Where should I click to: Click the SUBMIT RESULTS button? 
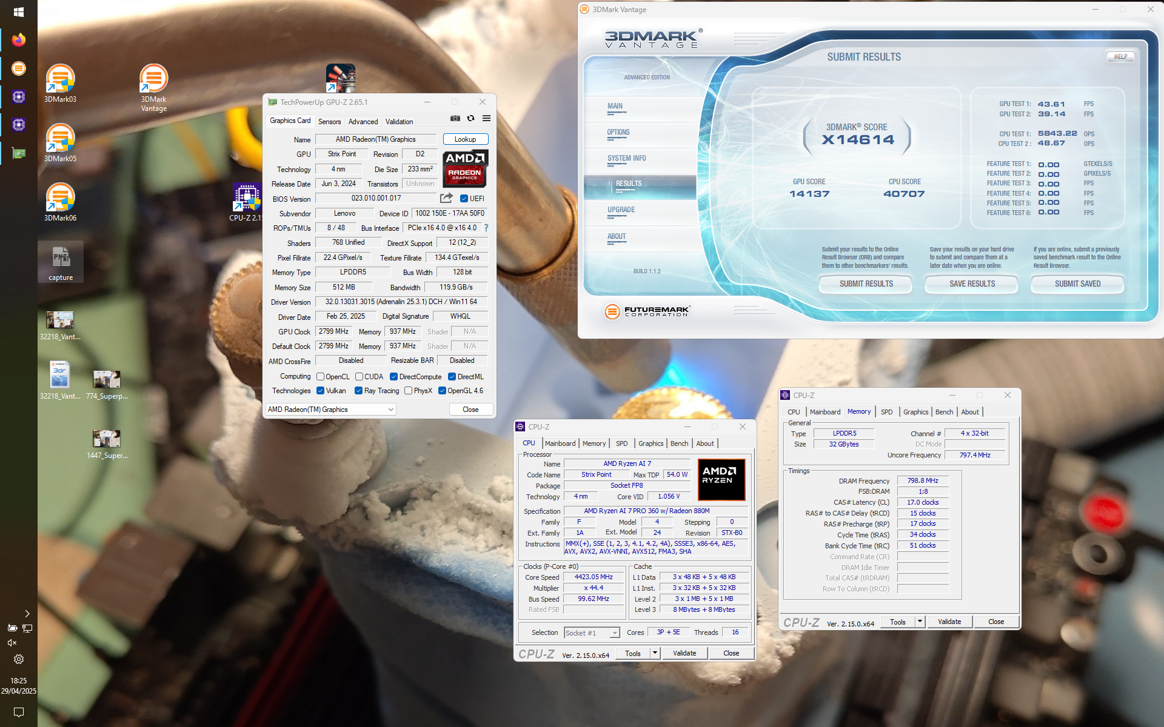[x=866, y=284]
